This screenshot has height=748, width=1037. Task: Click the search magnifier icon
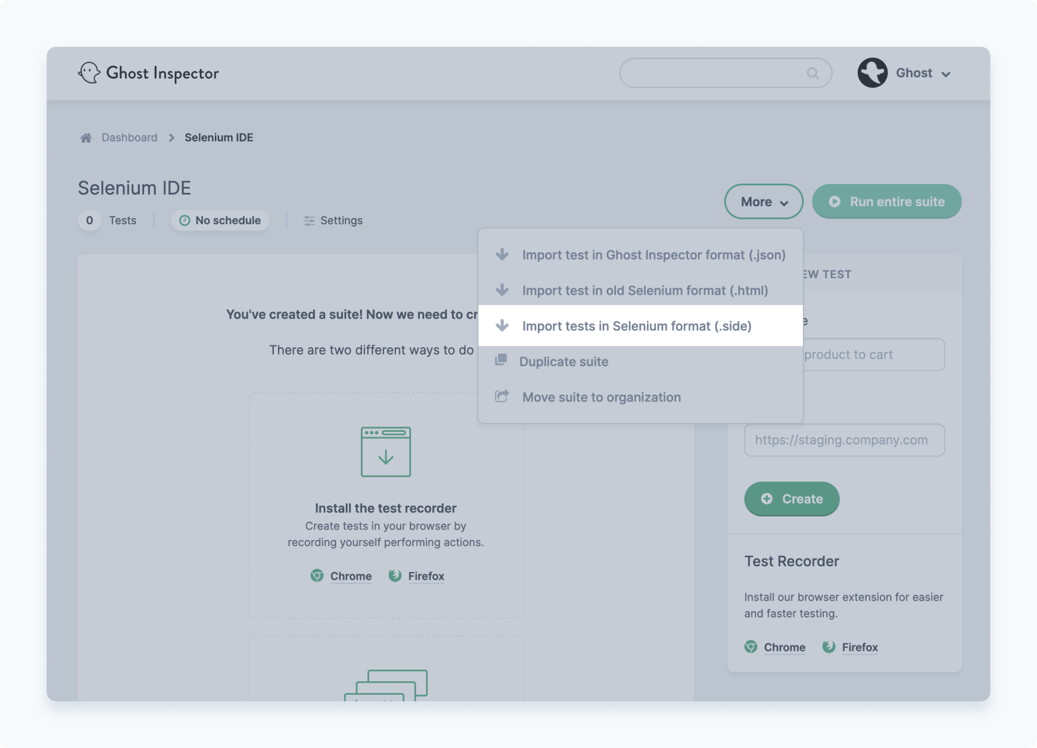[x=813, y=73]
